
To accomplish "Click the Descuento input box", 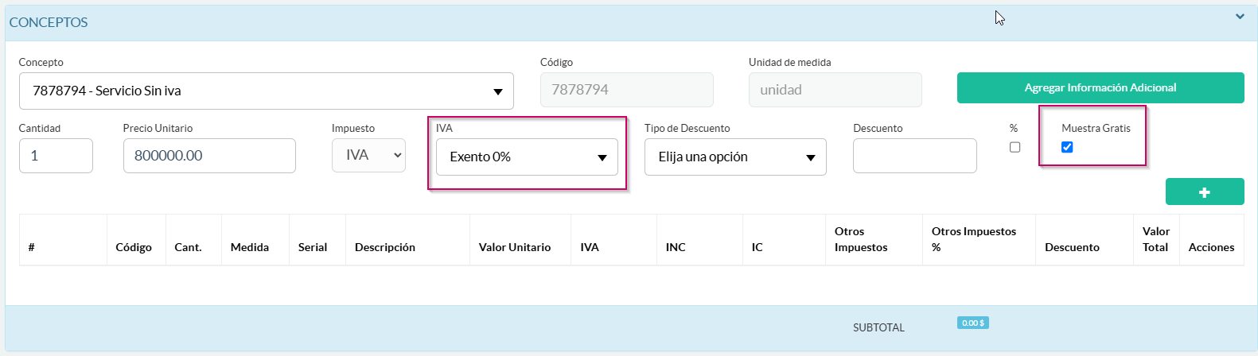I will click(x=914, y=156).
